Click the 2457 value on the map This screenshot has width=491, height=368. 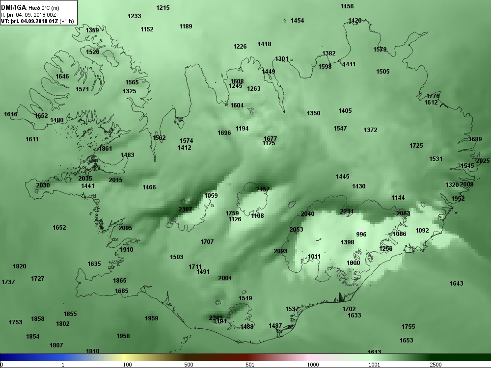point(263,189)
